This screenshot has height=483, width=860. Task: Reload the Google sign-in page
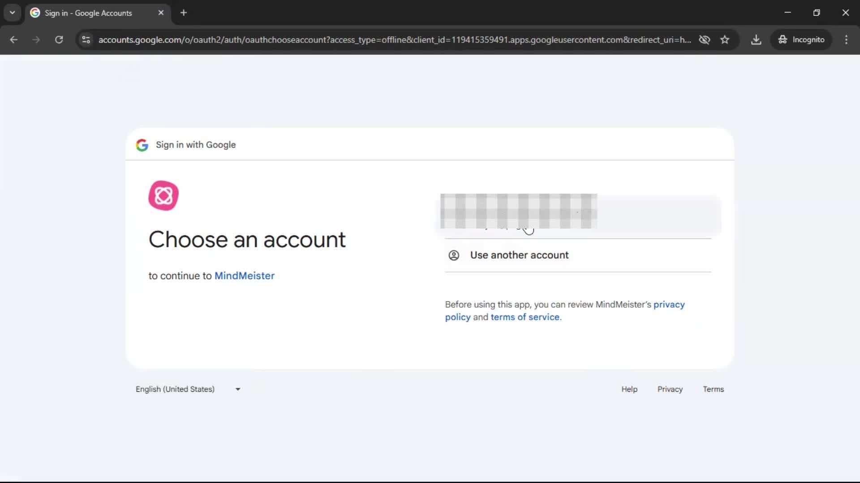[59, 40]
